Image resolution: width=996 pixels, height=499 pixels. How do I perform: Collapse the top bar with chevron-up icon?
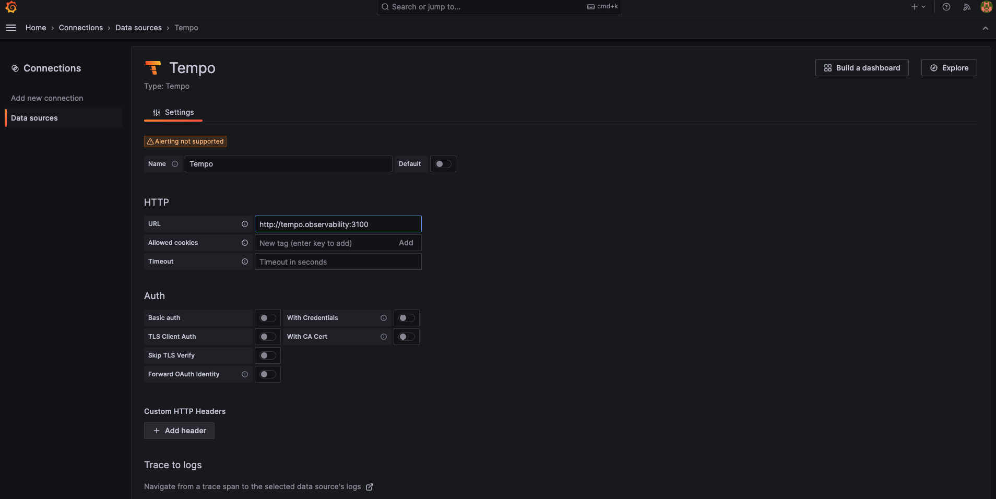985,28
